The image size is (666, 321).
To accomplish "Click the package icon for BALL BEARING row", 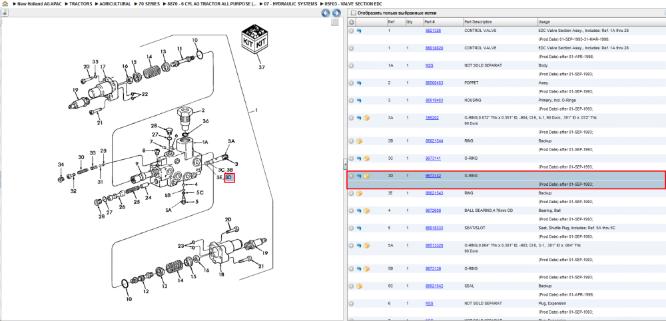I will [366, 210].
